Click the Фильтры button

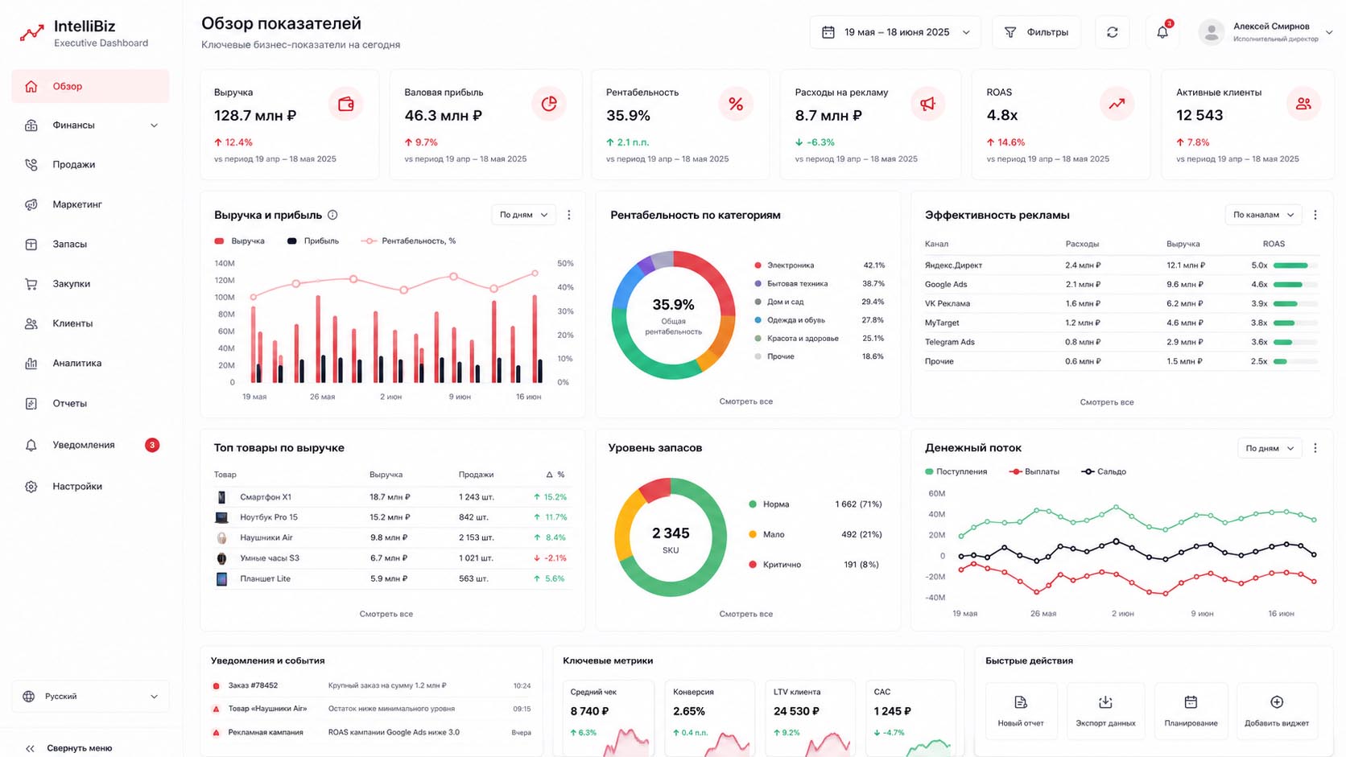(x=1036, y=32)
